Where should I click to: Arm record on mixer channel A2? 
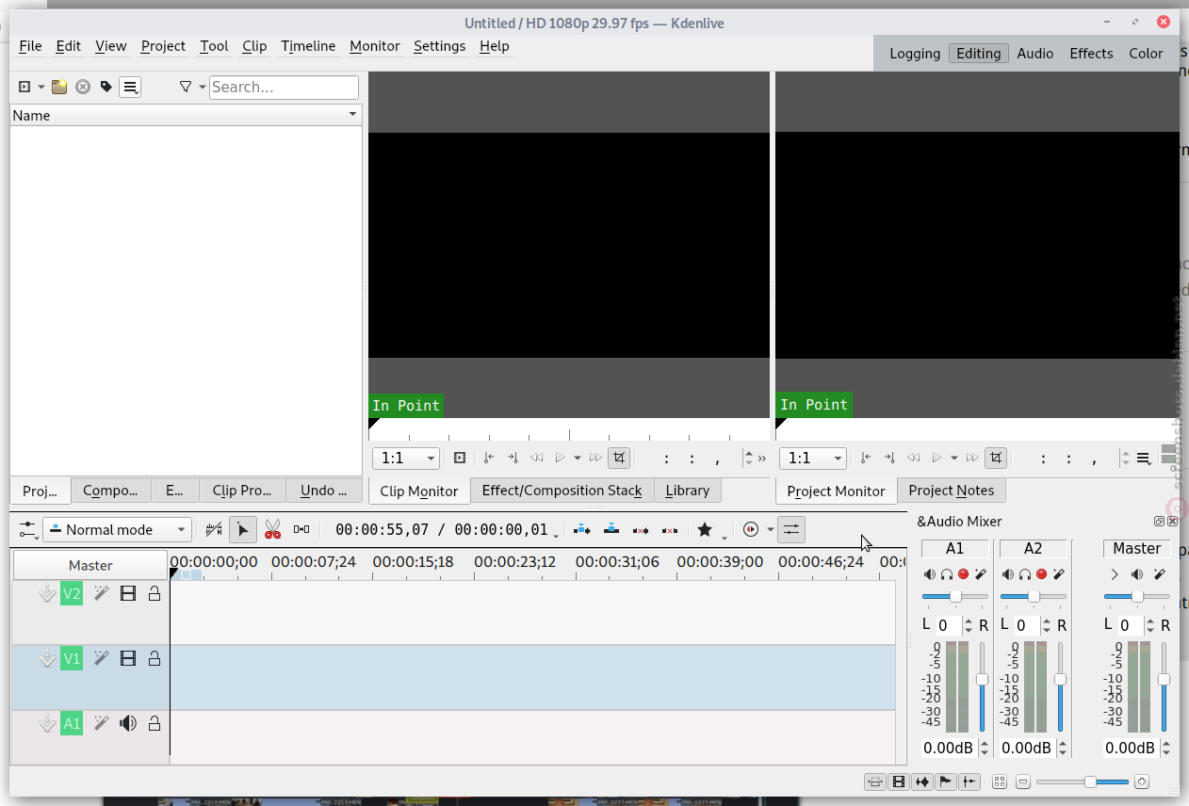[x=1041, y=574]
